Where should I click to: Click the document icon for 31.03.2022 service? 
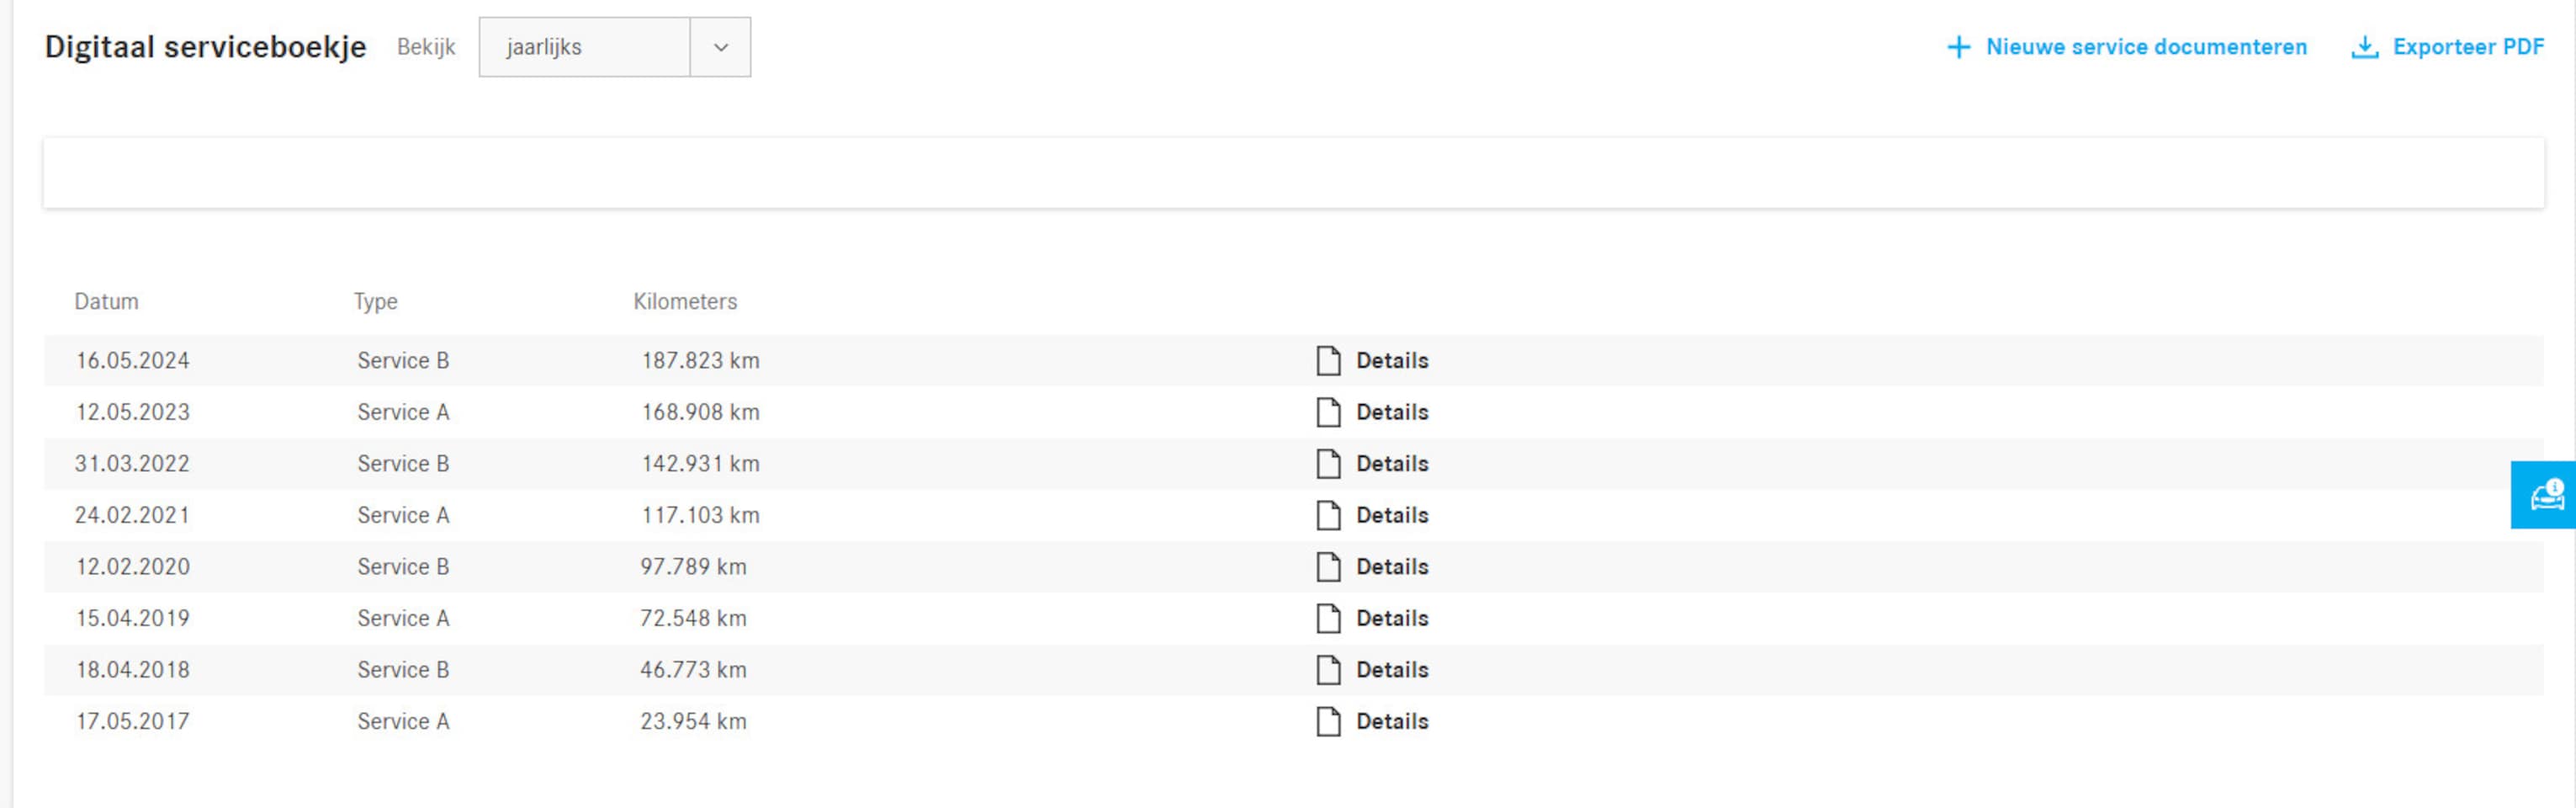(1328, 463)
